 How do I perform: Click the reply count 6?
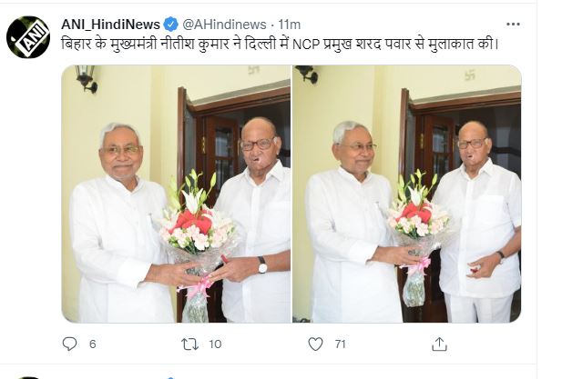coord(93,344)
